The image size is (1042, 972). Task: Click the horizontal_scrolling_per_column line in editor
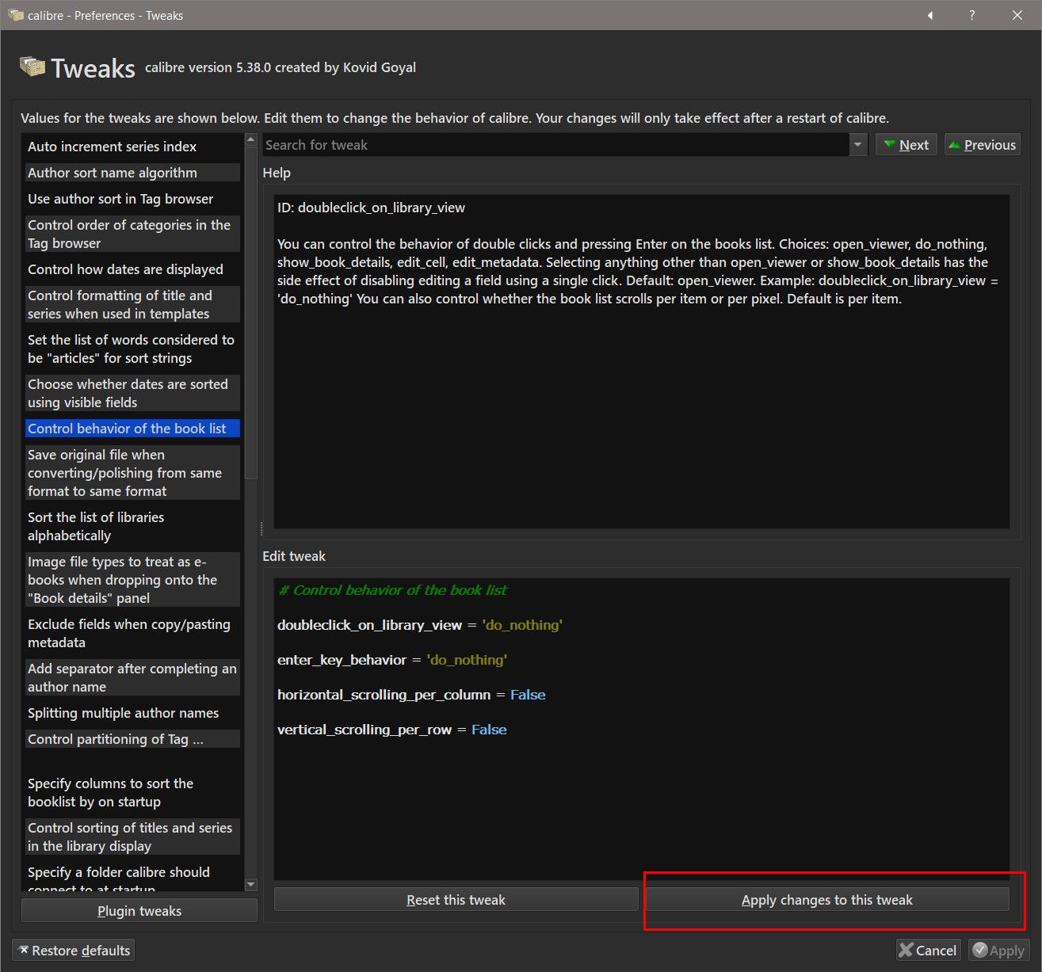click(411, 695)
